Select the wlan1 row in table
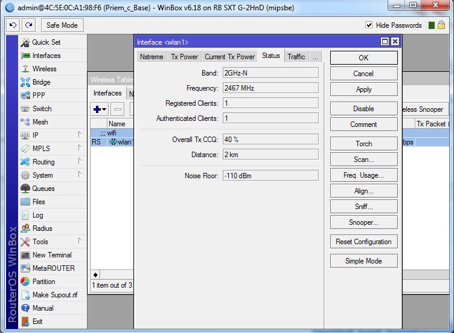 [x=112, y=142]
